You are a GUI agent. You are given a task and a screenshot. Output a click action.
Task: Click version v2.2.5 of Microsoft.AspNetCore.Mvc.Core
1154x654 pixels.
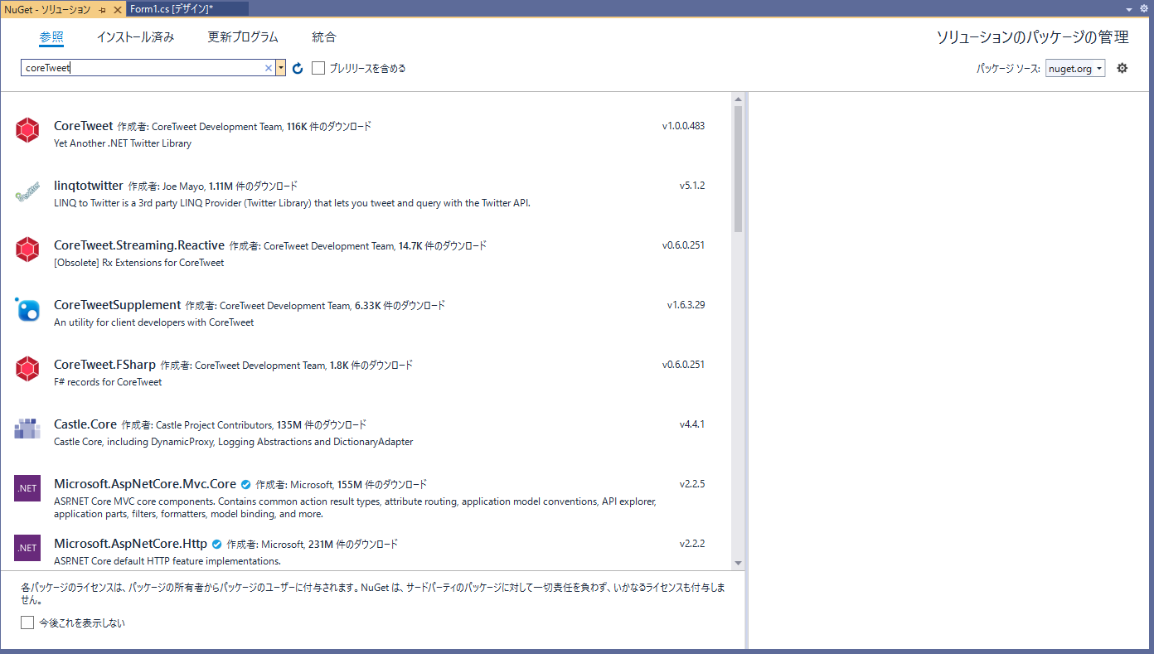[692, 484]
